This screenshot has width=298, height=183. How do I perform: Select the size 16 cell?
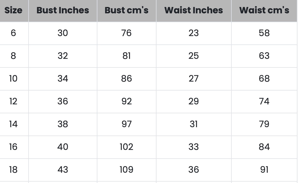point(13,147)
